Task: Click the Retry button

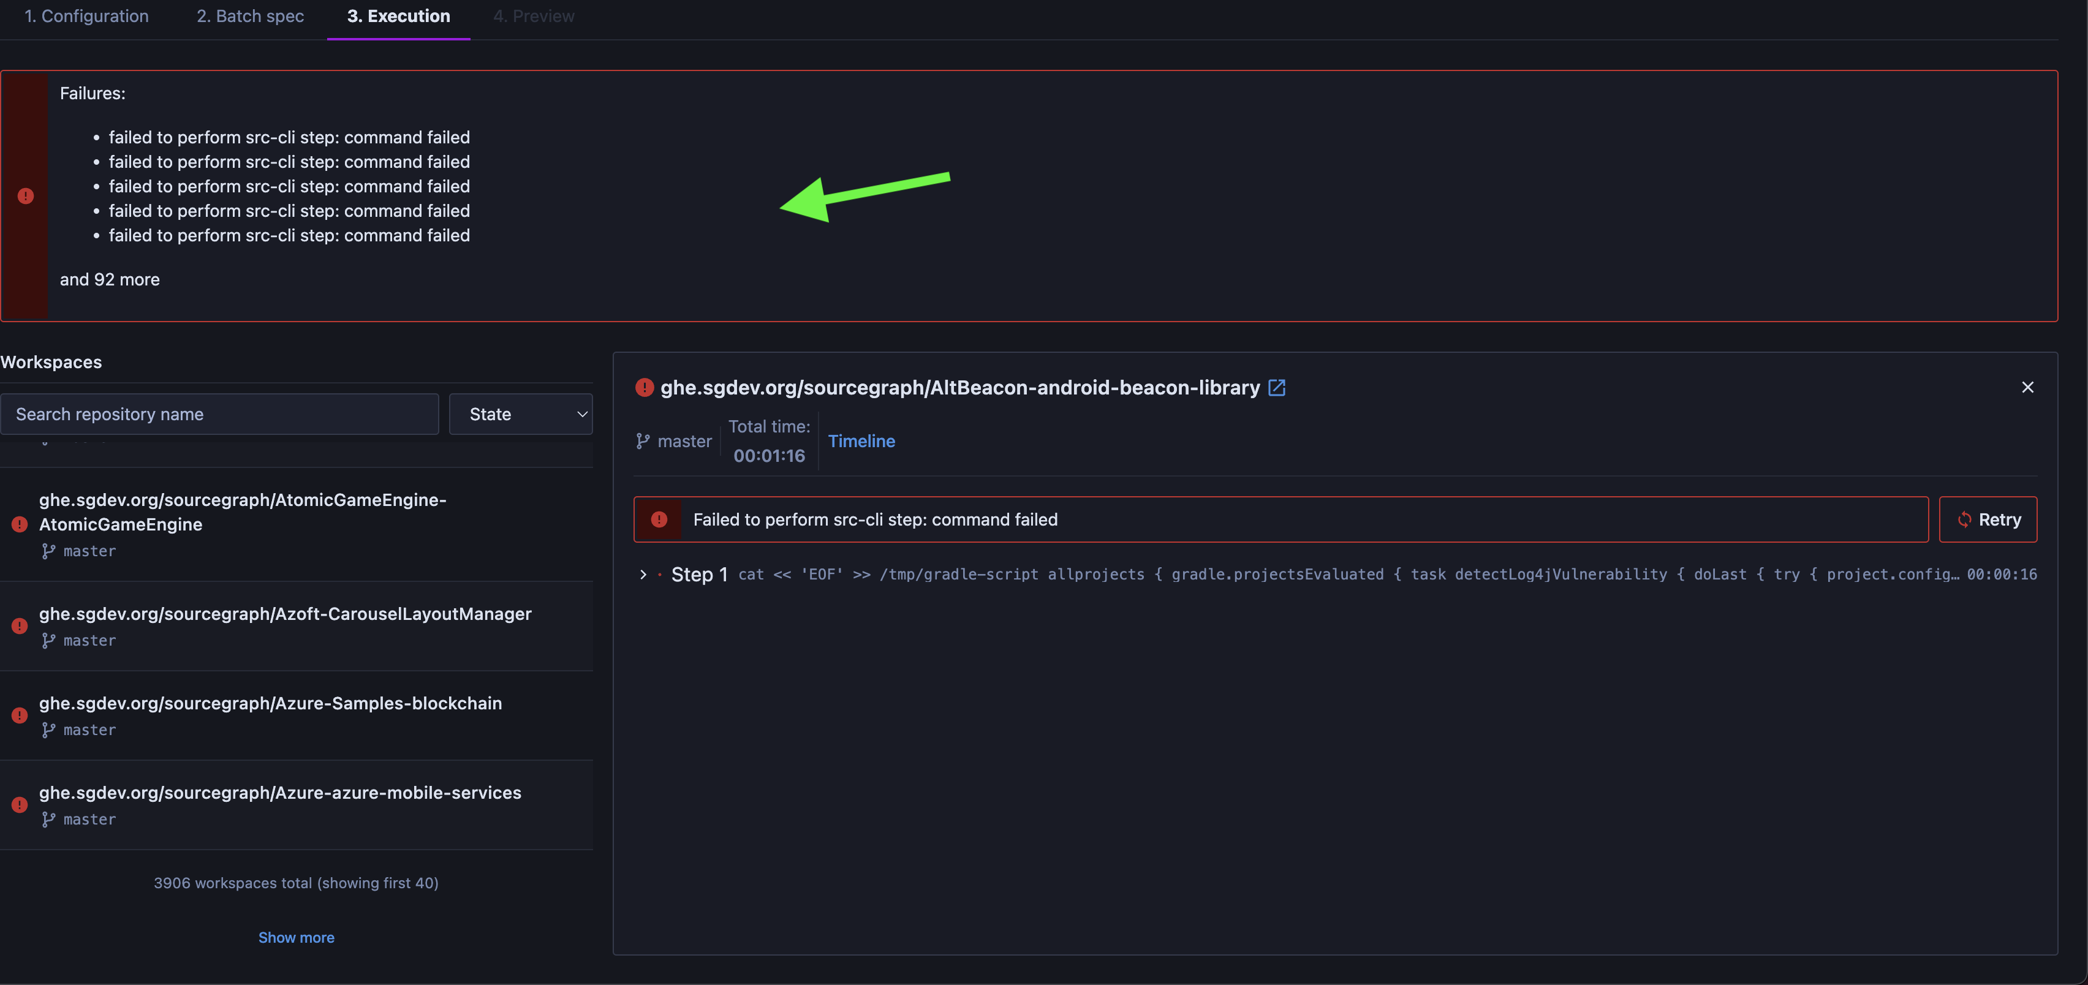Action: 1988,519
